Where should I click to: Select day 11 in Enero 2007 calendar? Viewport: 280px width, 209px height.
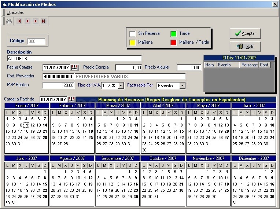26,125
